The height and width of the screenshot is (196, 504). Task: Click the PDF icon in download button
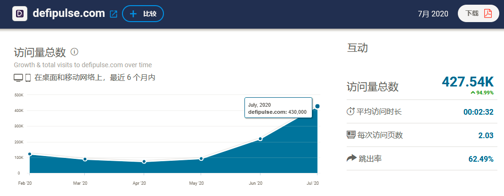click(488, 14)
